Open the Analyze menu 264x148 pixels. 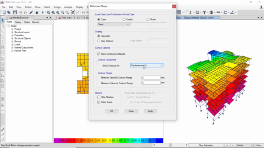tap(68, 7)
